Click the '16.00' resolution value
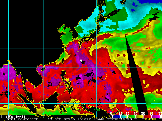This screenshot has height=121, width=162. (x=127, y=119)
